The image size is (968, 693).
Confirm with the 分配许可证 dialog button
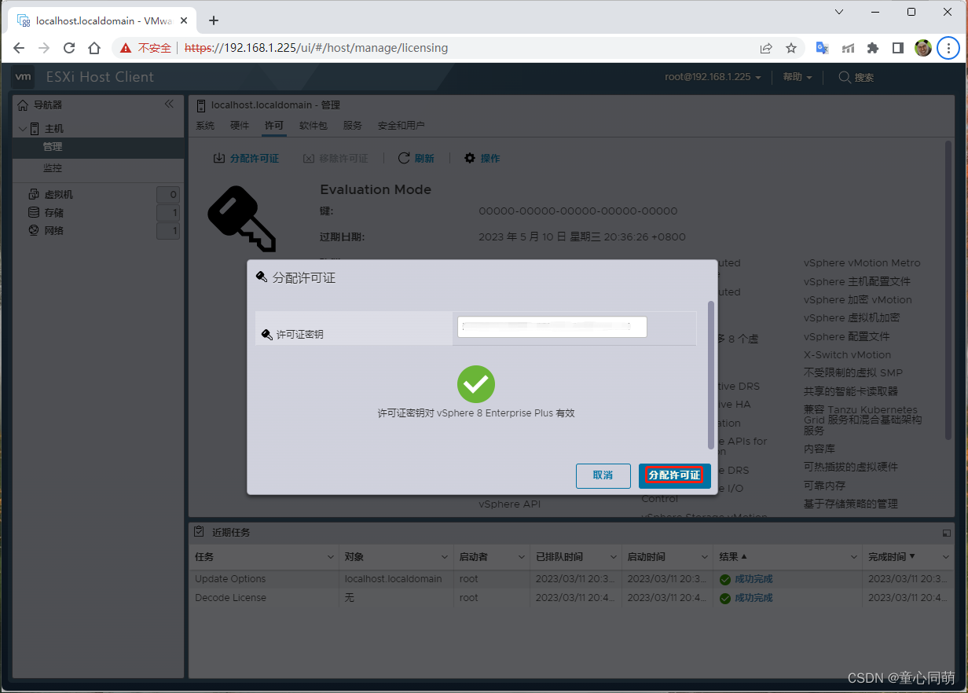[674, 475]
